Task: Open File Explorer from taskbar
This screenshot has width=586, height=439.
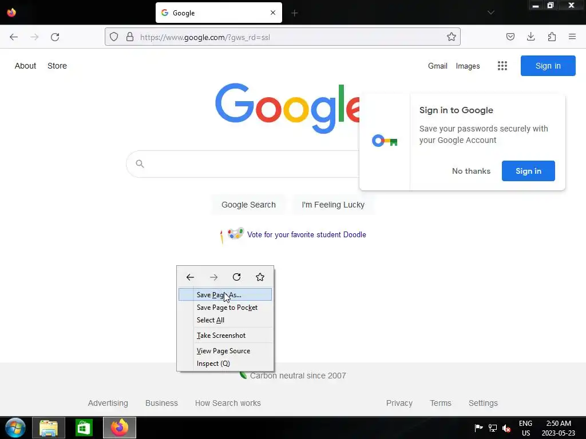Action: [49, 428]
